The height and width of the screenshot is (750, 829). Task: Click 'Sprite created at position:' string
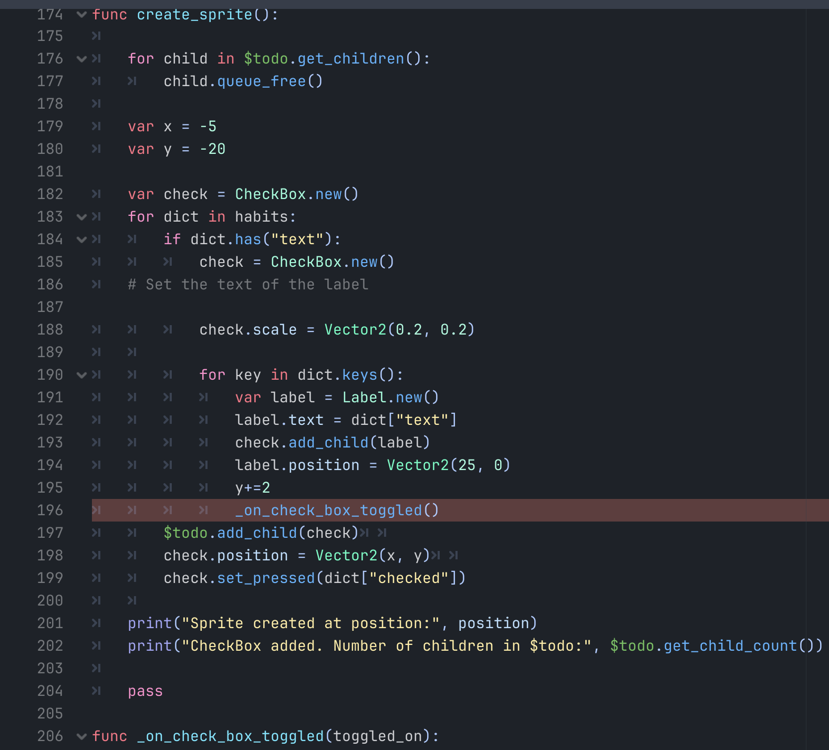[310, 623]
